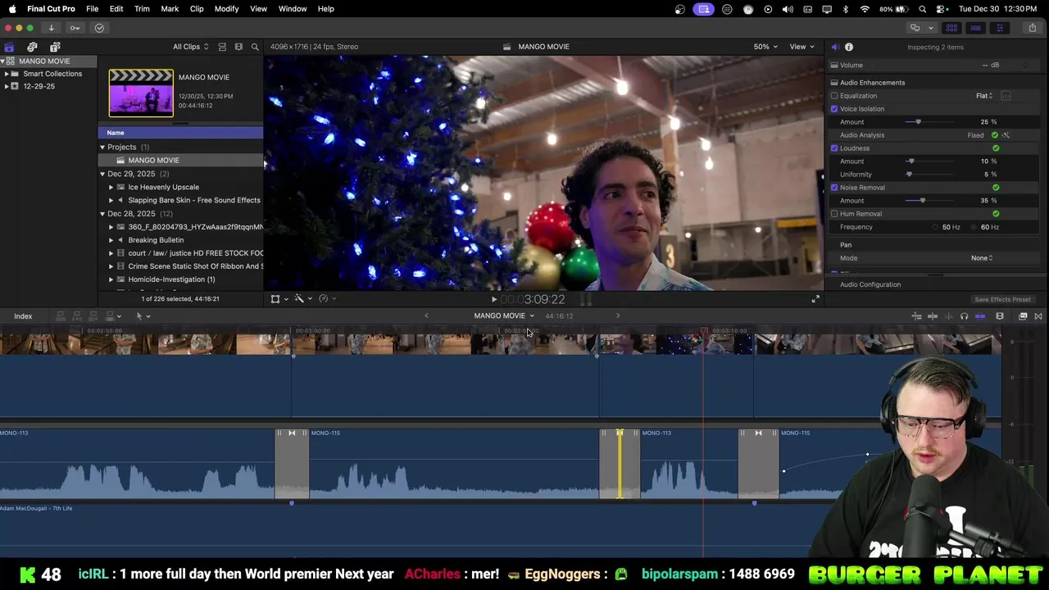Open the 50% viewer zoom dropdown
Image resolution: width=1049 pixels, height=590 pixels.
[x=765, y=47]
